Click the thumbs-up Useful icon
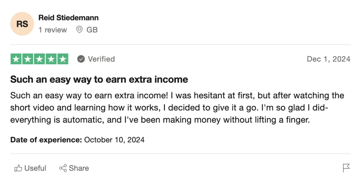This screenshot has width=362, height=181. coord(18,168)
